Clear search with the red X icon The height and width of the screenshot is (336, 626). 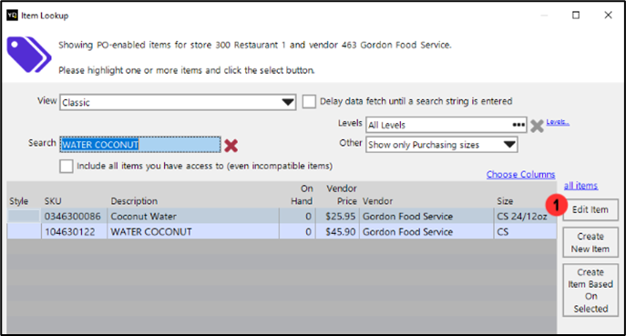click(231, 146)
